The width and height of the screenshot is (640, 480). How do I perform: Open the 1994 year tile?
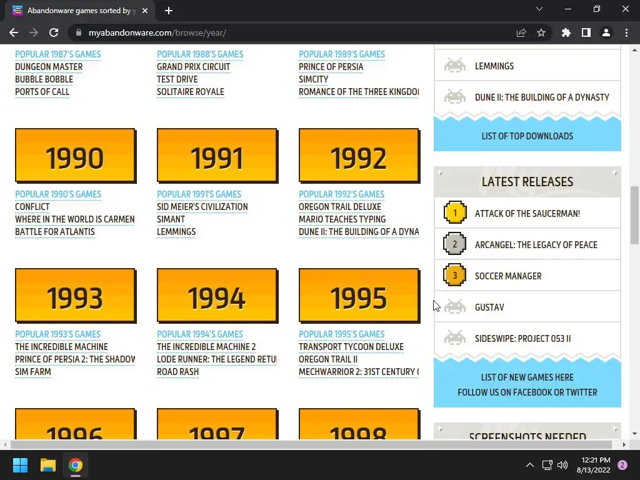point(217,296)
